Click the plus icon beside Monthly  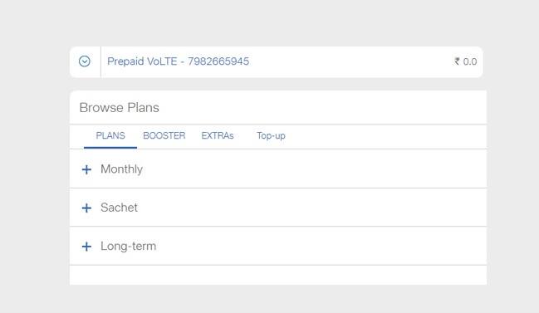[x=86, y=169]
